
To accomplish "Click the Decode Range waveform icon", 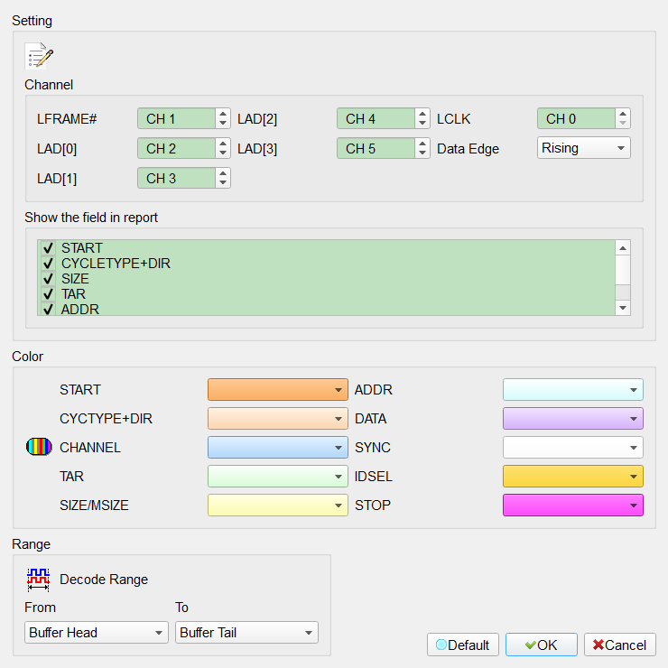I will [38, 580].
